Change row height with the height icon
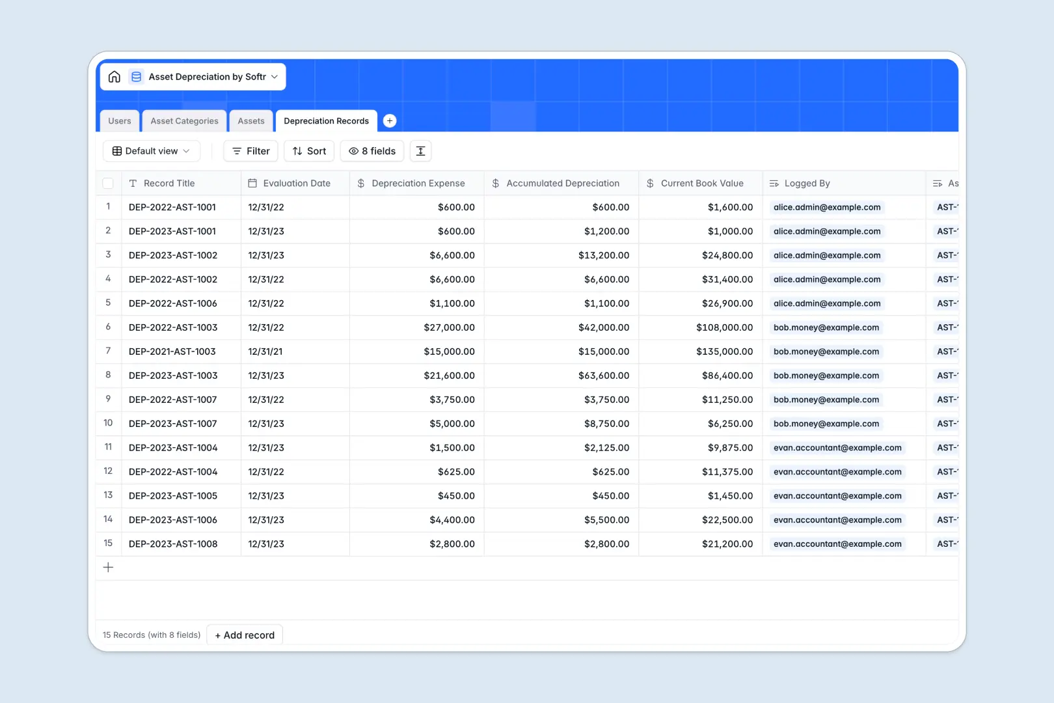This screenshot has height=703, width=1054. coord(421,151)
